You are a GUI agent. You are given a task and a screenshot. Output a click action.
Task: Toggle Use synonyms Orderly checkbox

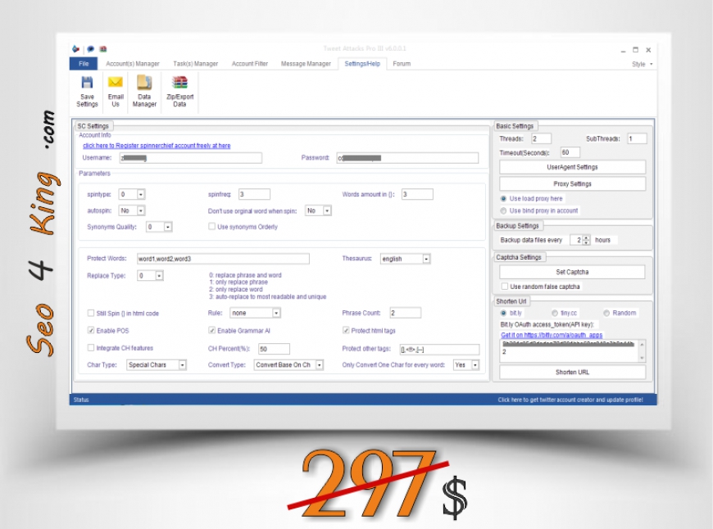(212, 226)
